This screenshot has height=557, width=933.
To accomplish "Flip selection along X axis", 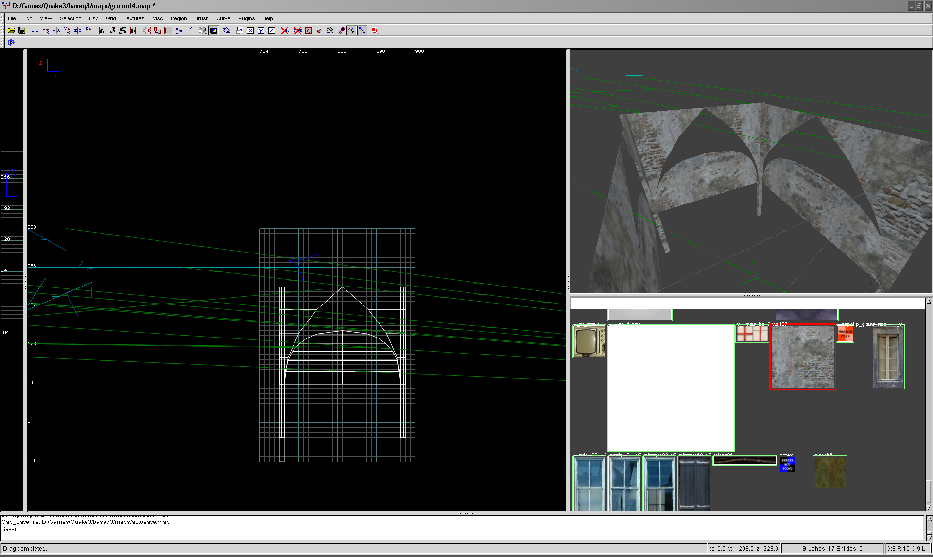I will 35,30.
